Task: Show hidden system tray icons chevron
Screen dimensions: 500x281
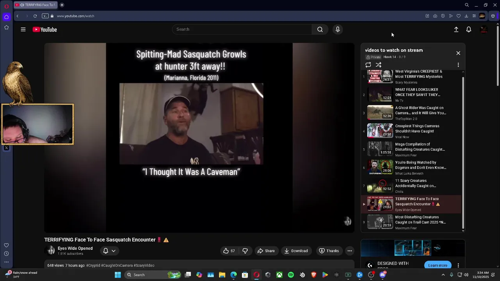Action: coord(443,275)
